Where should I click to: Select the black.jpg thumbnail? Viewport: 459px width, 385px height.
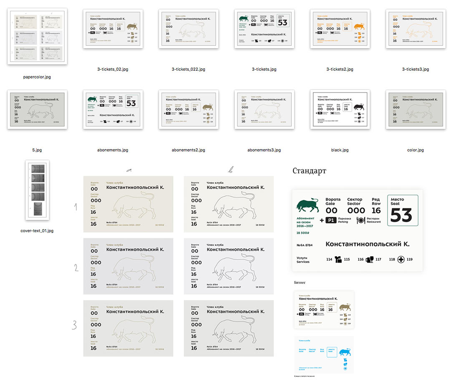(340, 109)
